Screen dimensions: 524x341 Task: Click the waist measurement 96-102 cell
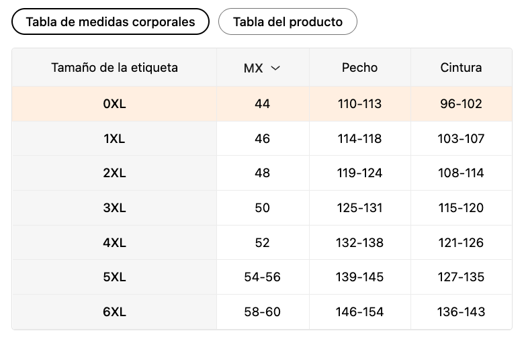[461, 104]
